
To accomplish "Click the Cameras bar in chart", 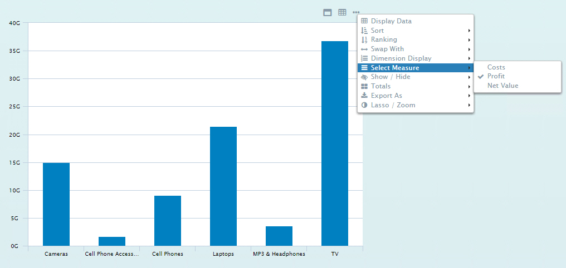I will coord(56,204).
